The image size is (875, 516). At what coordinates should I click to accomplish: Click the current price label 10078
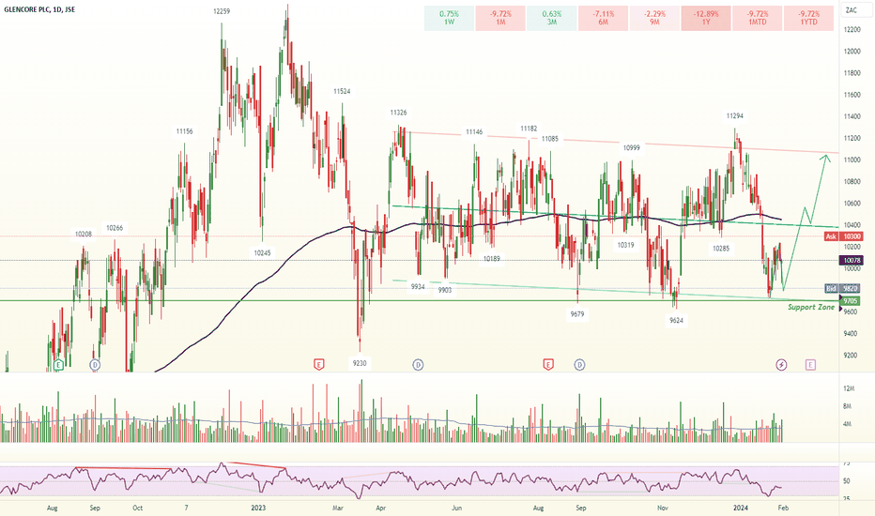tap(852, 261)
